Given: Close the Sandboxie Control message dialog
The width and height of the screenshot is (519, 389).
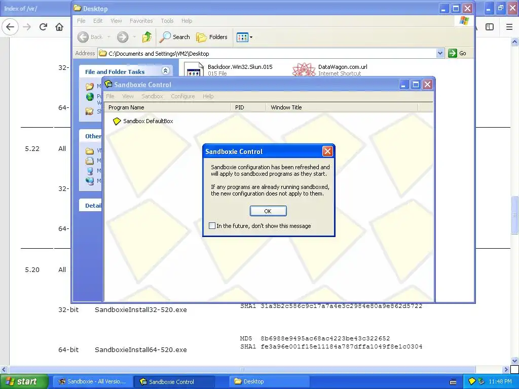Looking at the screenshot, I should [x=327, y=151].
